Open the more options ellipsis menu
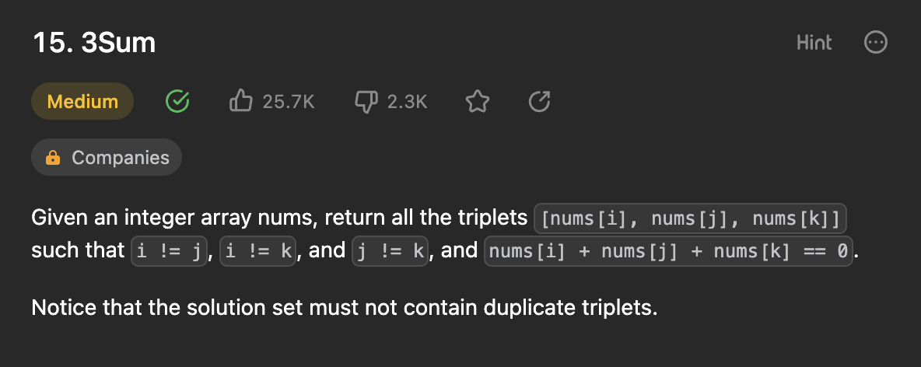Screen dimensions: 921x367 (x=876, y=42)
